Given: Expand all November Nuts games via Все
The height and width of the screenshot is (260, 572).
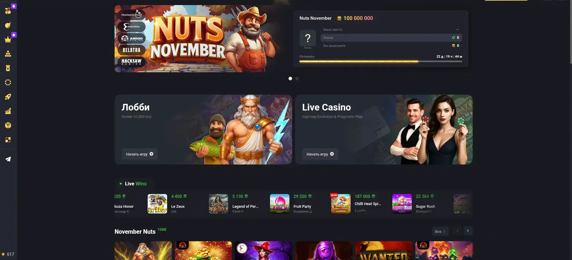Looking at the screenshot, I should pos(440,231).
